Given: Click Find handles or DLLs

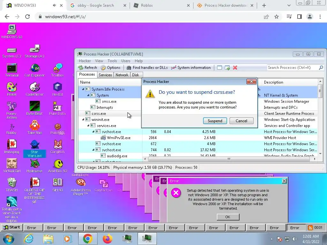Looking at the screenshot, I should point(147,68).
